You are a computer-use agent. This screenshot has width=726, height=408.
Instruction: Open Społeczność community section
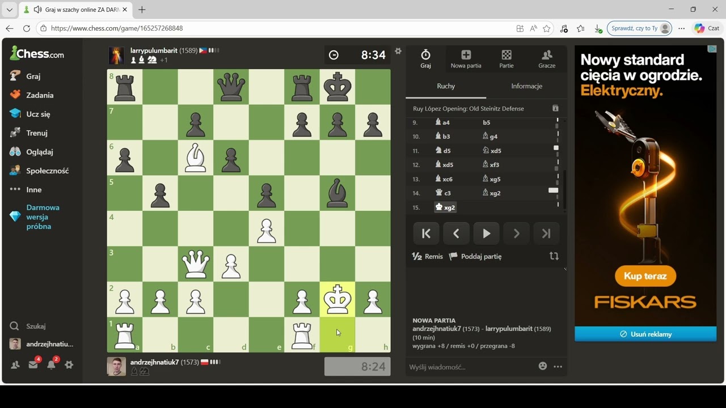coord(40,171)
